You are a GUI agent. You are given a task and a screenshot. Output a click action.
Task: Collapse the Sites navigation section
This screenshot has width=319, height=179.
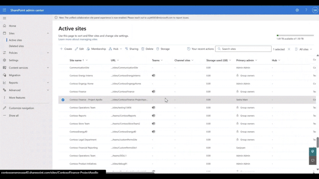(x=48, y=33)
